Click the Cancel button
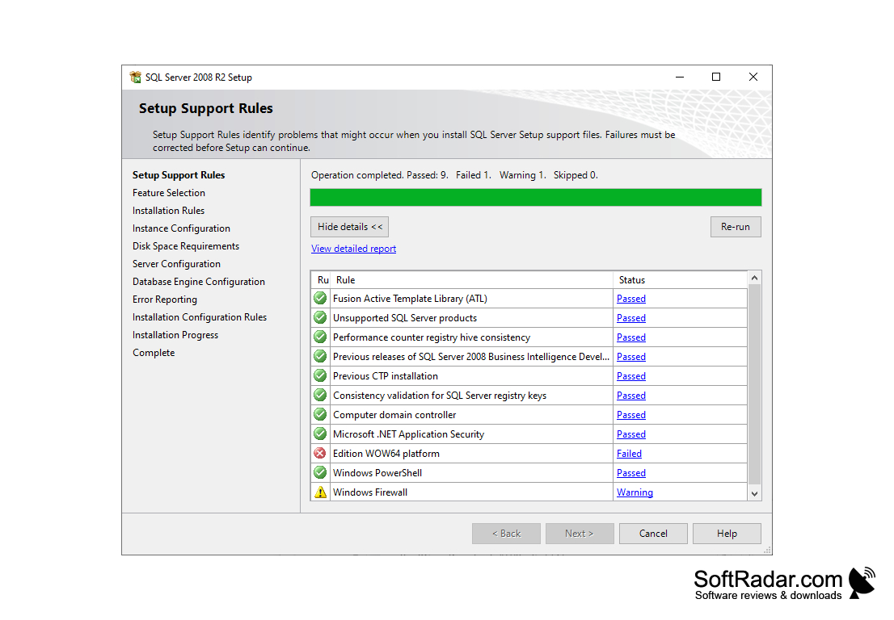 [653, 534]
